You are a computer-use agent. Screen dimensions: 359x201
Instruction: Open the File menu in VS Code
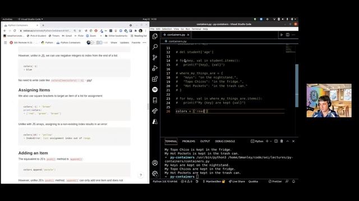tap(152, 29)
